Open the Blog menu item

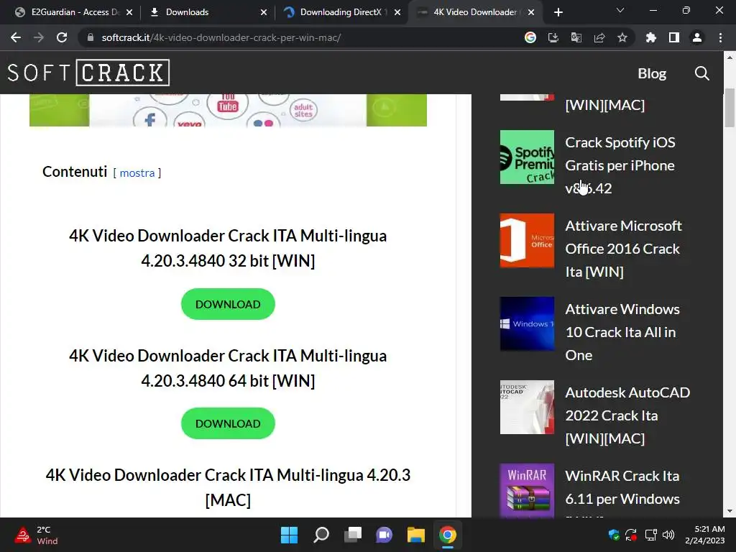pos(652,73)
